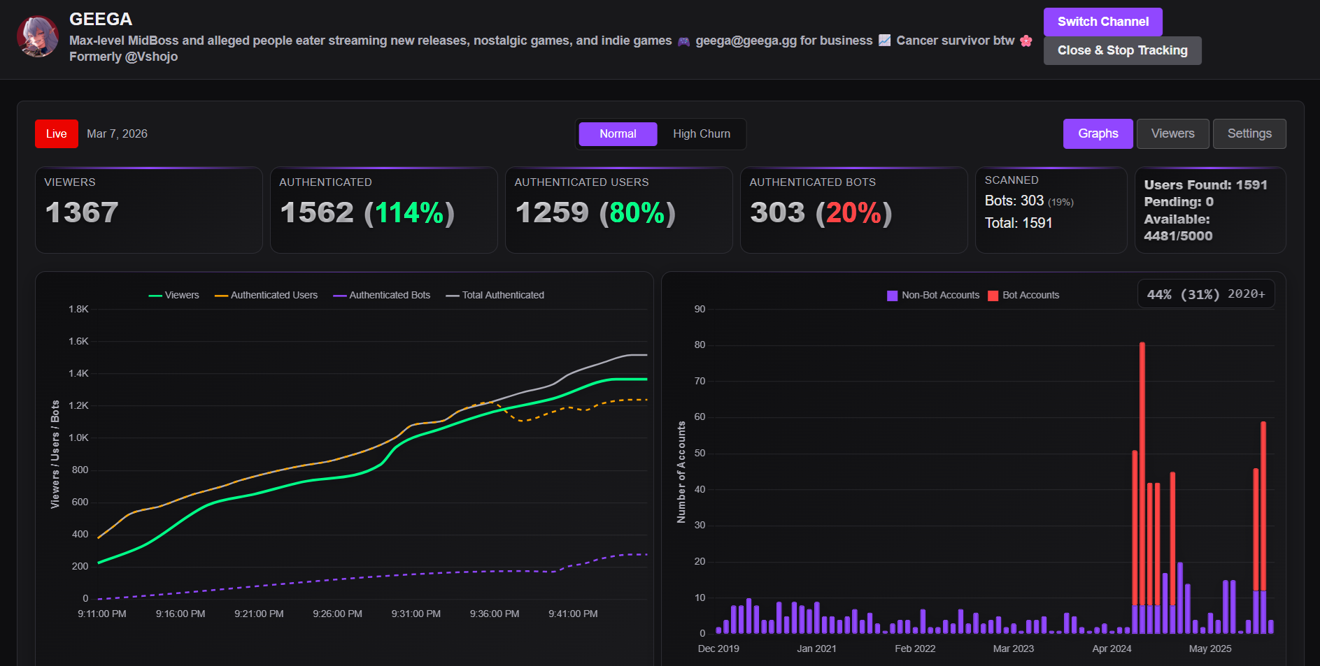
Task: Open the Viewers tab
Action: [1172, 133]
